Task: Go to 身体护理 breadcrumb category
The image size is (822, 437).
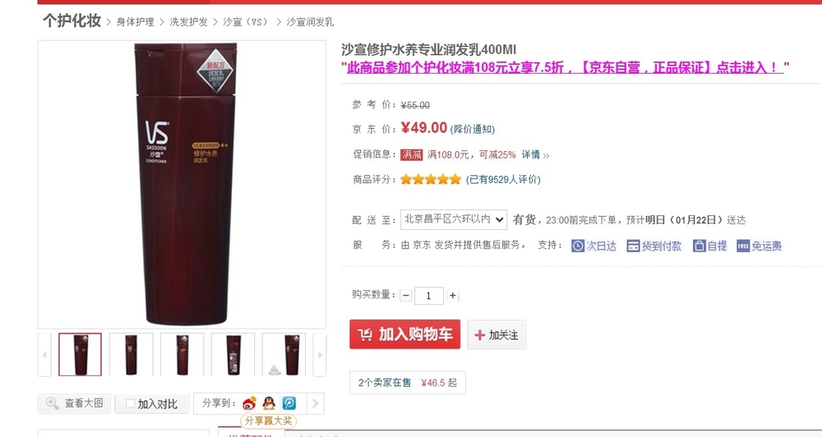Action: pos(136,22)
